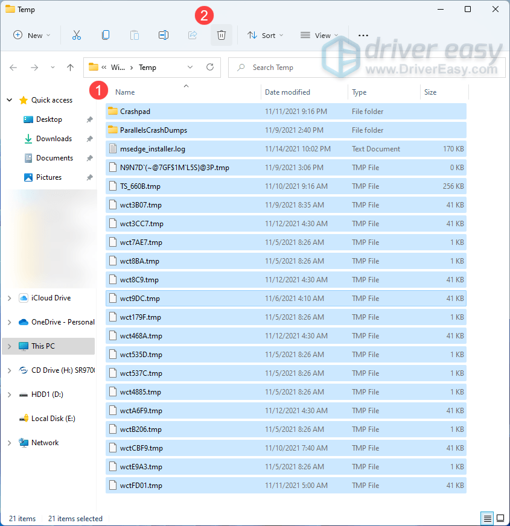Select file wct9DC.tmp
Screen dimensions: 510x526
(x=285, y=298)
